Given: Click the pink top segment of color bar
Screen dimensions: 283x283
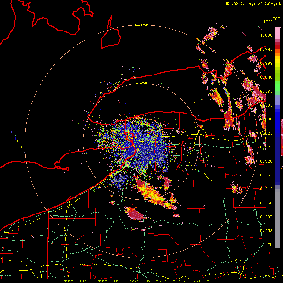Looking at the screenshot, I should (x=278, y=33).
